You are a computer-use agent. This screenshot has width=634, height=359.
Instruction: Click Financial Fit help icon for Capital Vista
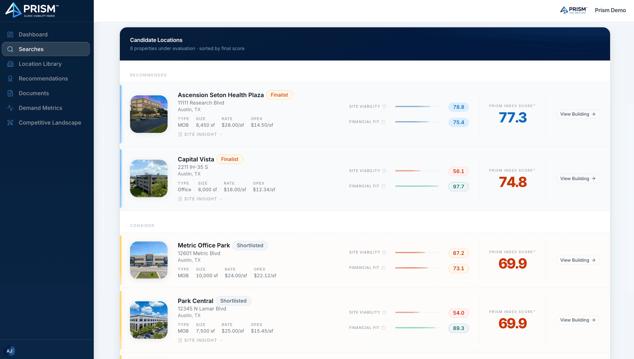coord(384,186)
